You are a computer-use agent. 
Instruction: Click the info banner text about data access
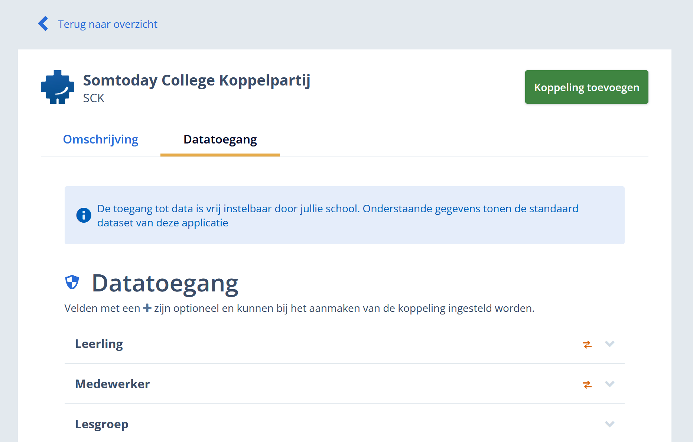(338, 216)
